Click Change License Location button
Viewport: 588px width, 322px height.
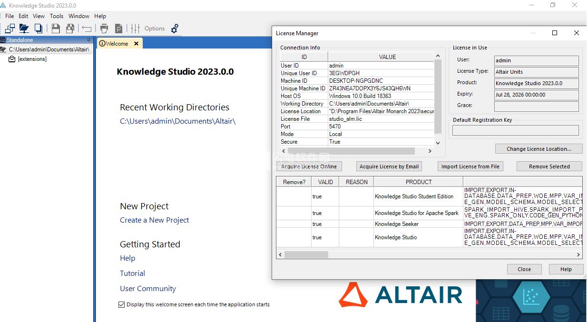click(539, 149)
